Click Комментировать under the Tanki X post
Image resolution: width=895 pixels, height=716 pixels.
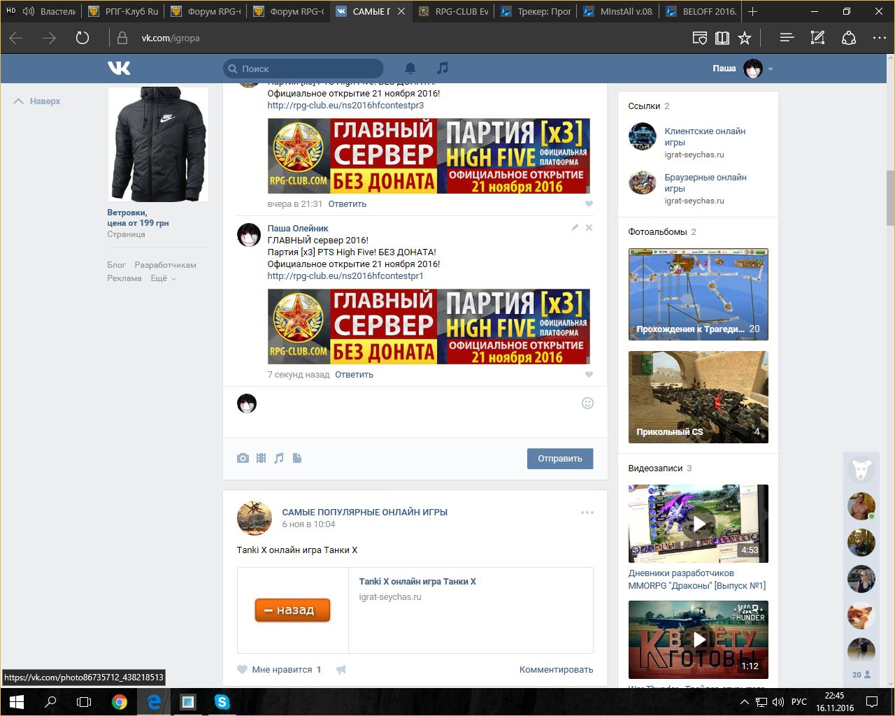point(556,670)
